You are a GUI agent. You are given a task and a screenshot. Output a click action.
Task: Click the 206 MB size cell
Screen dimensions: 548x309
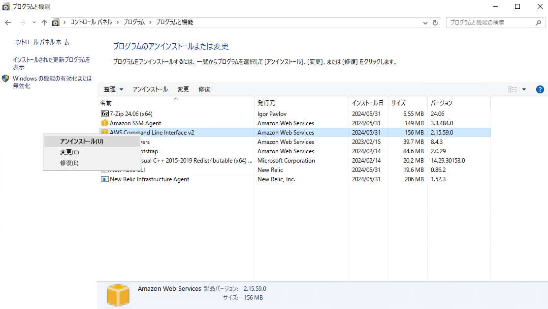[414, 179]
